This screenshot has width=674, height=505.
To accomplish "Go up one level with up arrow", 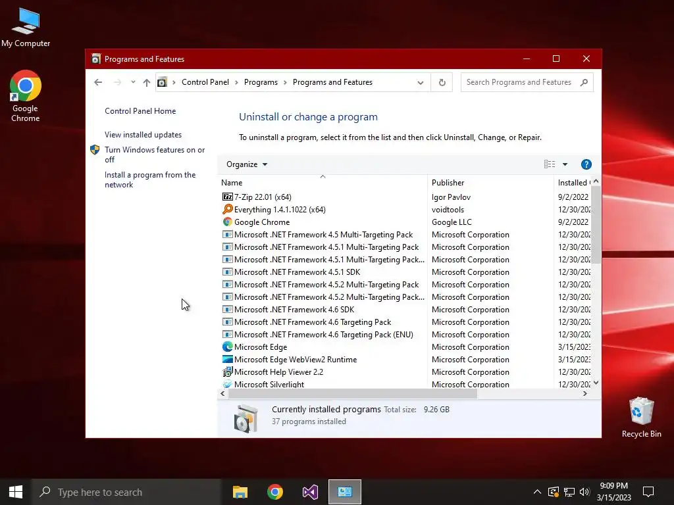I will pyautogui.click(x=147, y=82).
